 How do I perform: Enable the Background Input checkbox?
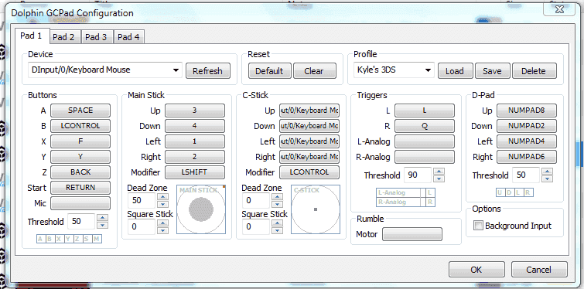pyautogui.click(x=478, y=226)
